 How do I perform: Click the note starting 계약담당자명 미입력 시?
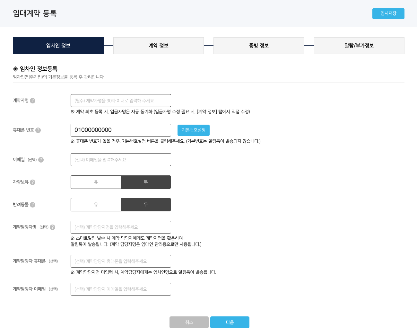tap(143, 272)
